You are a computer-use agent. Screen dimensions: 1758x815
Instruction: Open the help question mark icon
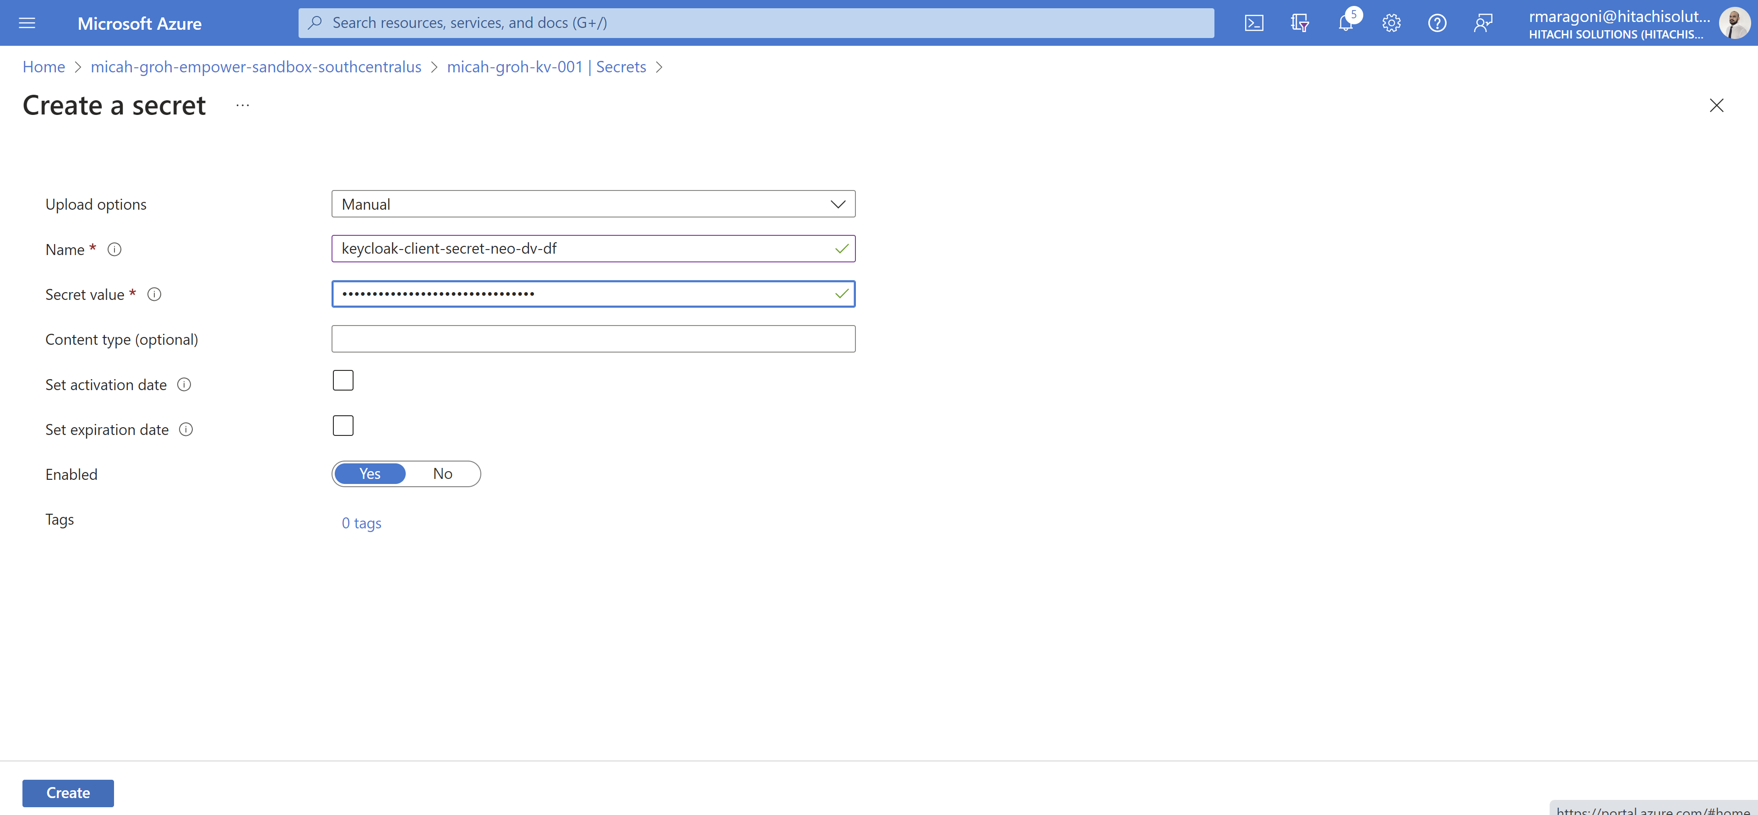point(1437,23)
